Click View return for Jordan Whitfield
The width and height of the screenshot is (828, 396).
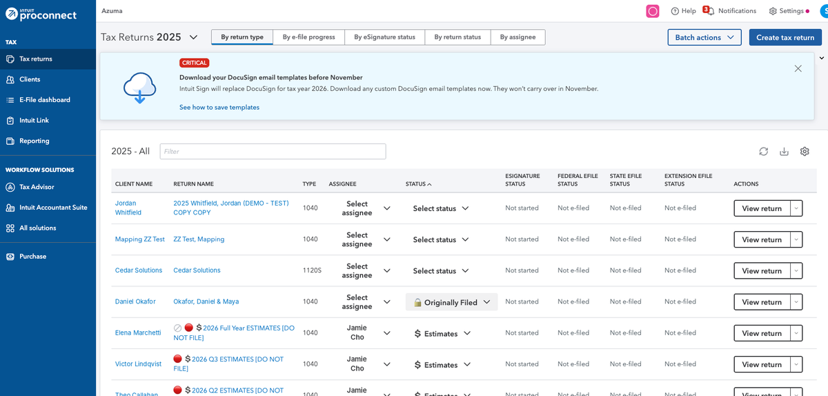coord(762,208)
